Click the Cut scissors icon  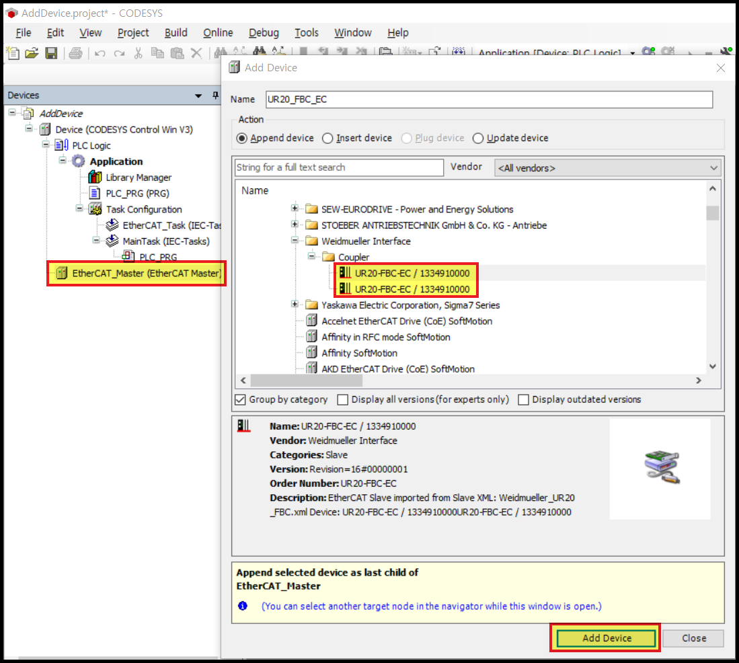[138, 52]
